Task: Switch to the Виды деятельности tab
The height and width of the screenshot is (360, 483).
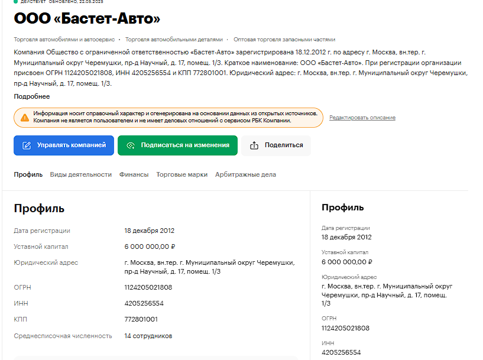Action: tap(81, 174)
